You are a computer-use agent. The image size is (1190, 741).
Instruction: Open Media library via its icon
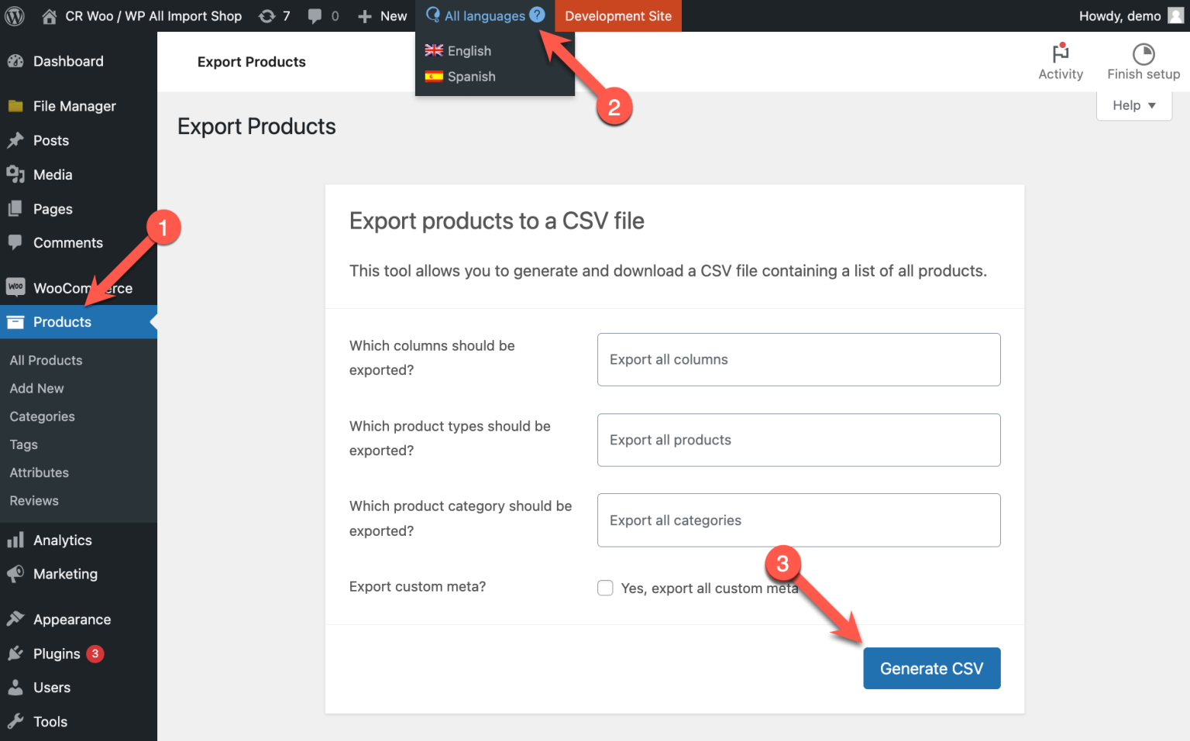pyautogui.click(x=15, y=174)
